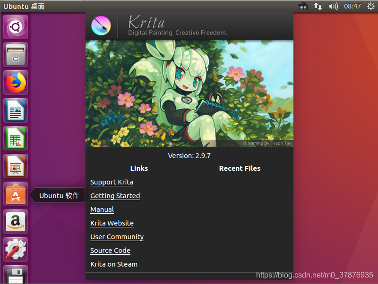Click the Ubuntu 桌面 title in top panel
The height and width of the screenshot is (284, 378).
tap(24, 7)
